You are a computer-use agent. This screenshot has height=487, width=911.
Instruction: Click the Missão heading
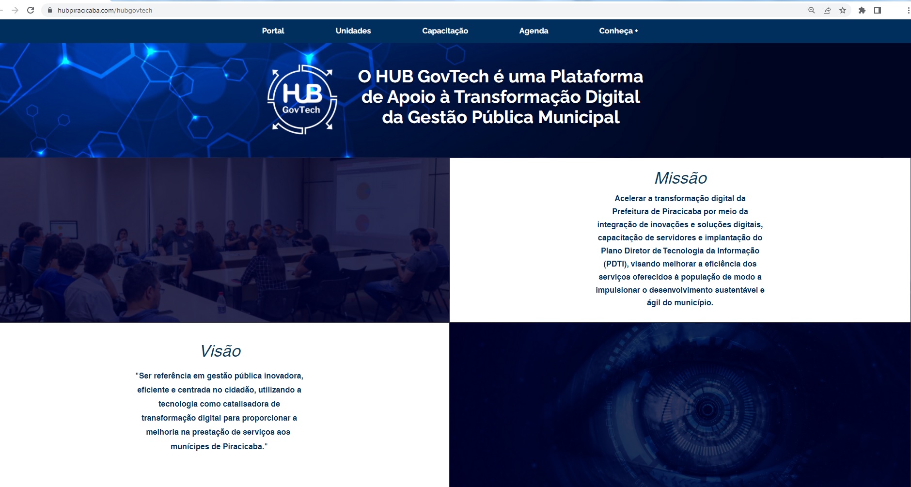pos(680,178)
